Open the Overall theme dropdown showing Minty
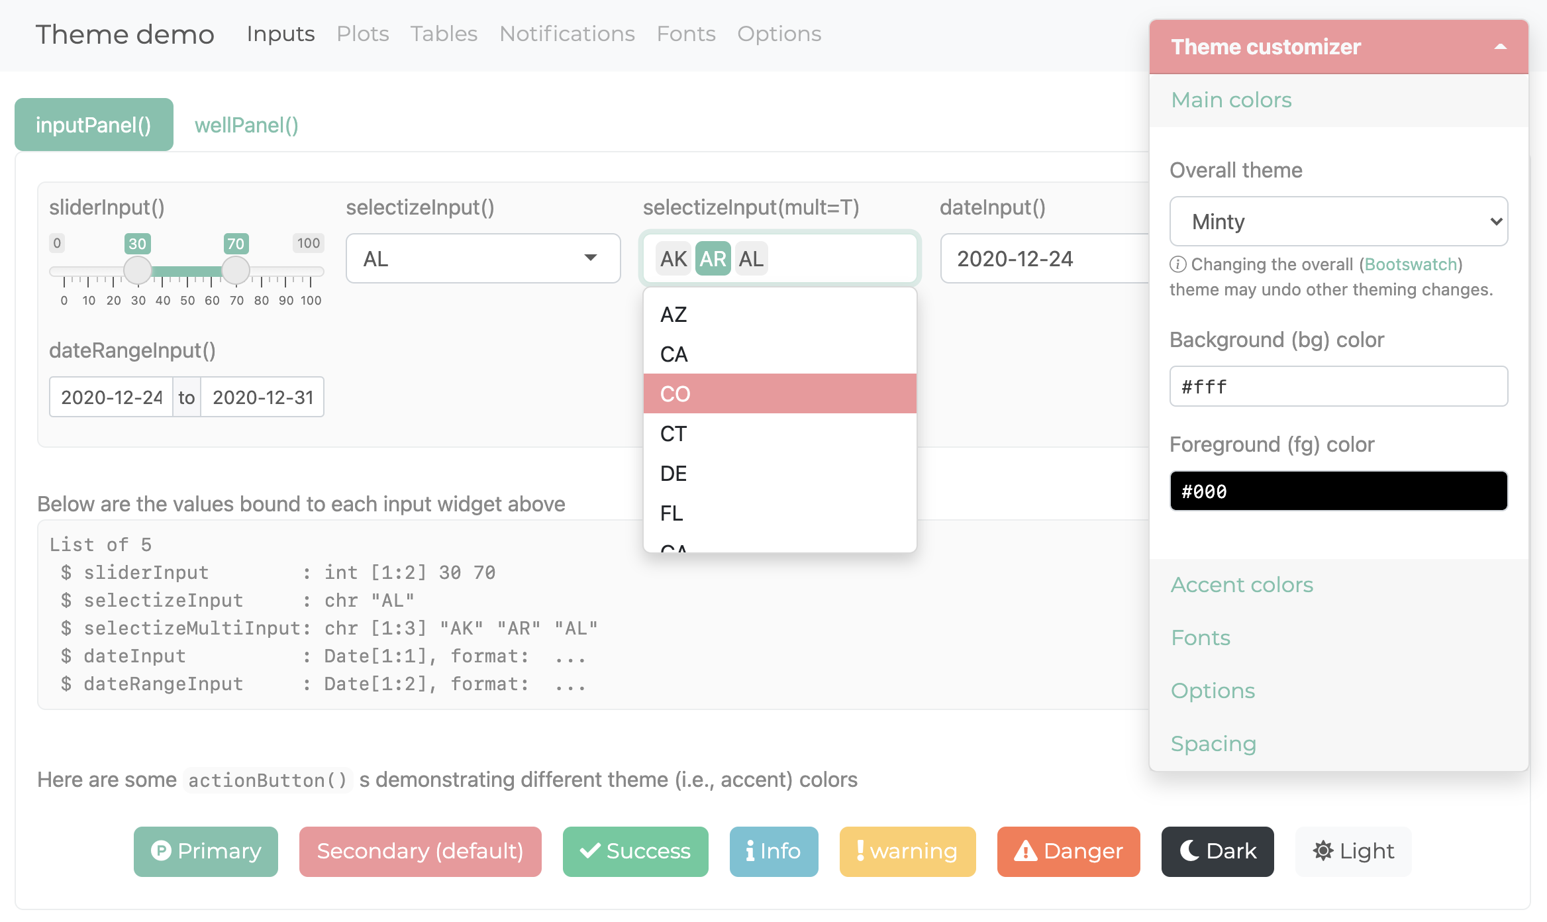Screen dimensions: 1547x922 coord(1338,221)
